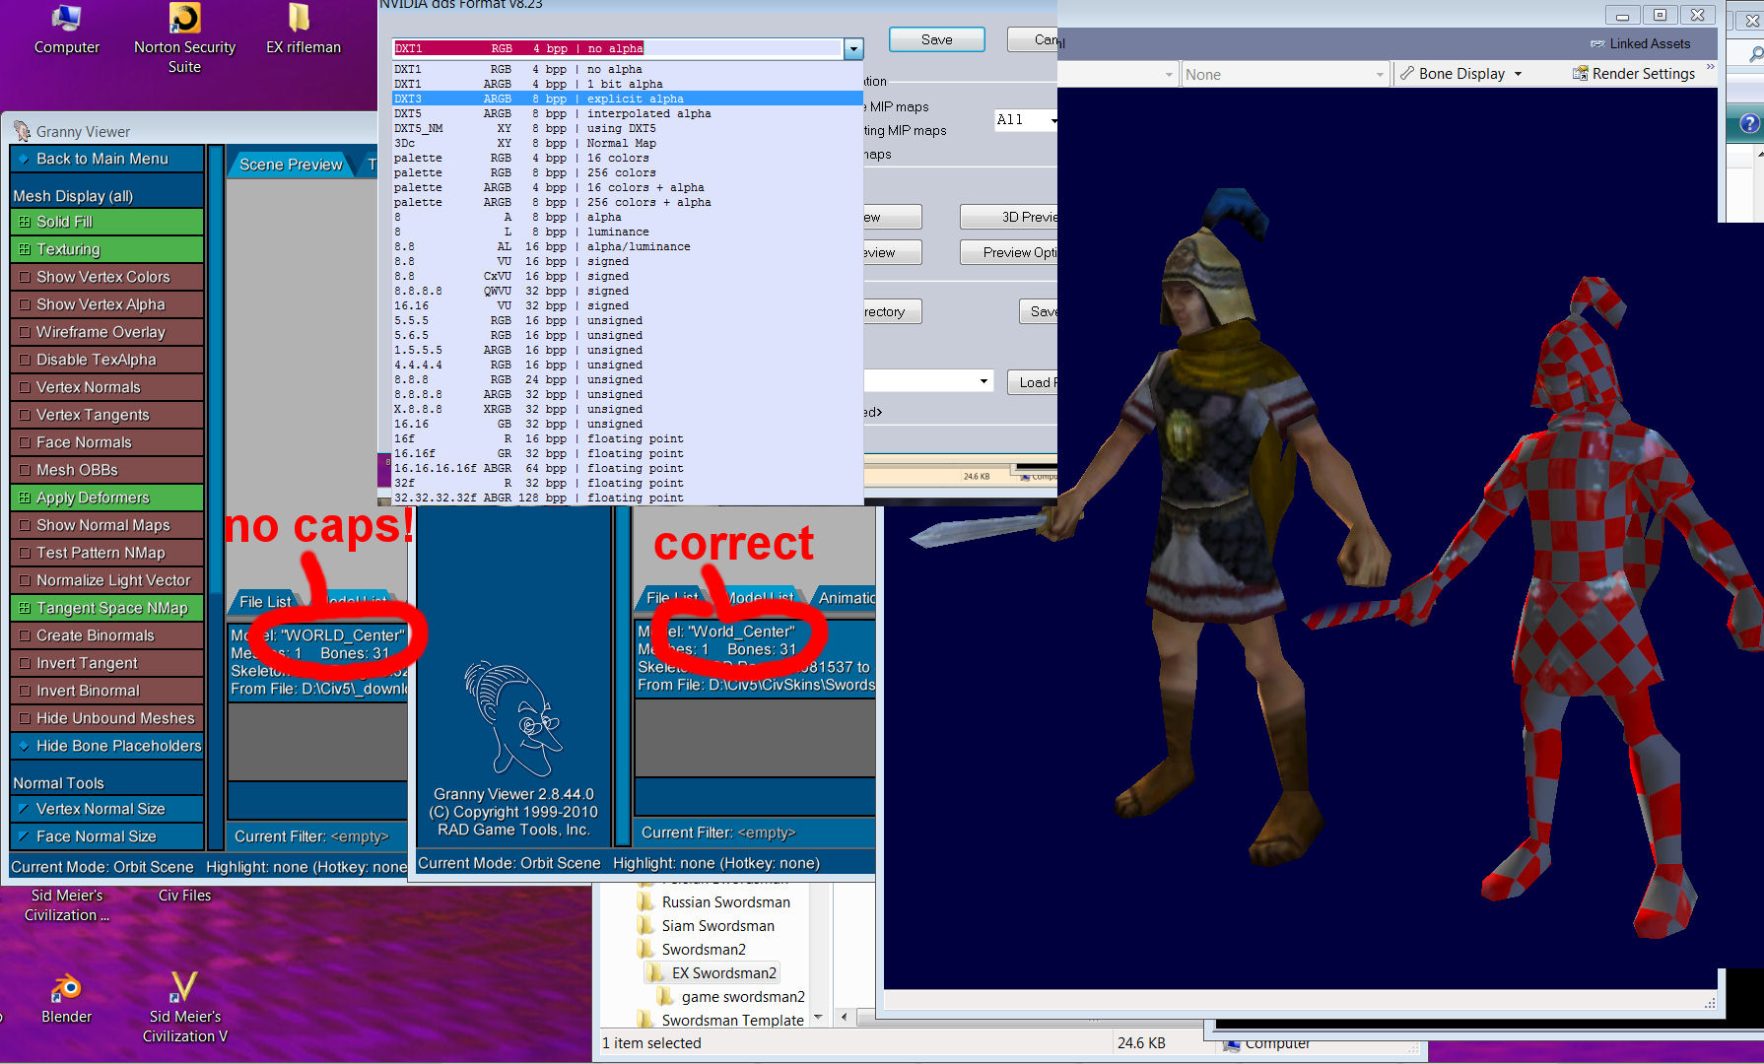Enable Wireframe Overlay
This screenshot has width=1764, height=1064.
tap(106, 332)
